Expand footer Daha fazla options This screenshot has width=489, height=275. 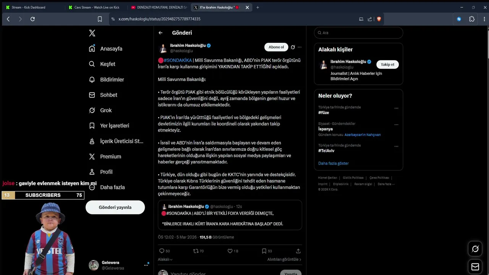(386, 184)
